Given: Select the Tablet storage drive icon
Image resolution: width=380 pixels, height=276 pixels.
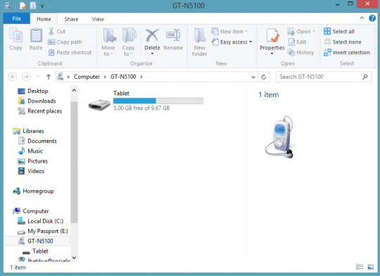Looking at the screenshot, I should 99,105.
